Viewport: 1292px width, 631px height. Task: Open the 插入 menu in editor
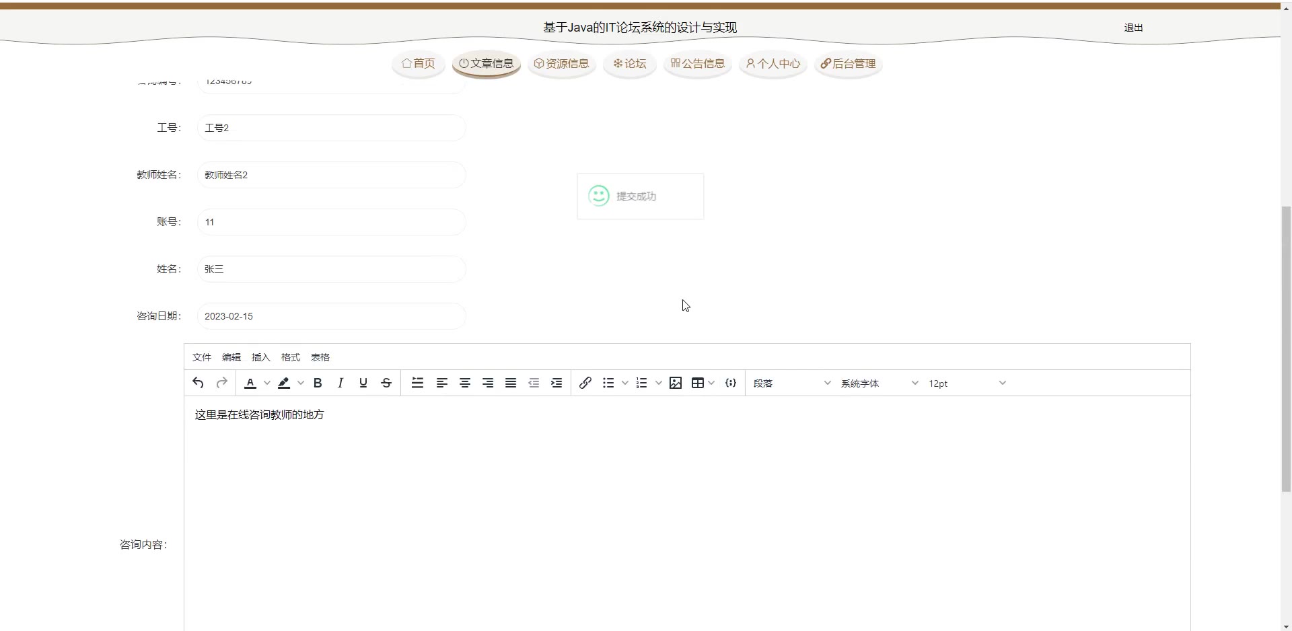point(260,357)
